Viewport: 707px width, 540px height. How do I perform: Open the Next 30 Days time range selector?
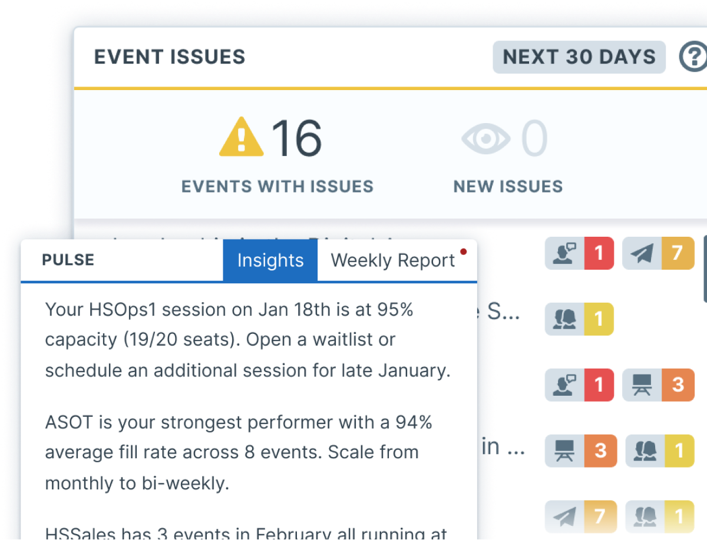579,57
